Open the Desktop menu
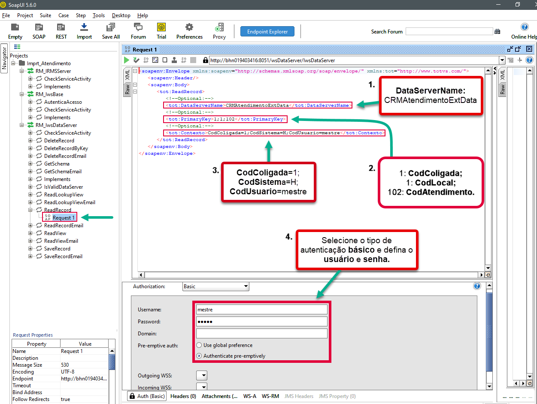 point(121,15)
